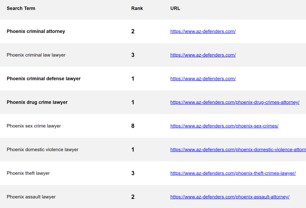Viewport: 306px width, 208px height.
Task: Open the URL for Phoenix criminal defense lawyer
Action: pos(203,79)
